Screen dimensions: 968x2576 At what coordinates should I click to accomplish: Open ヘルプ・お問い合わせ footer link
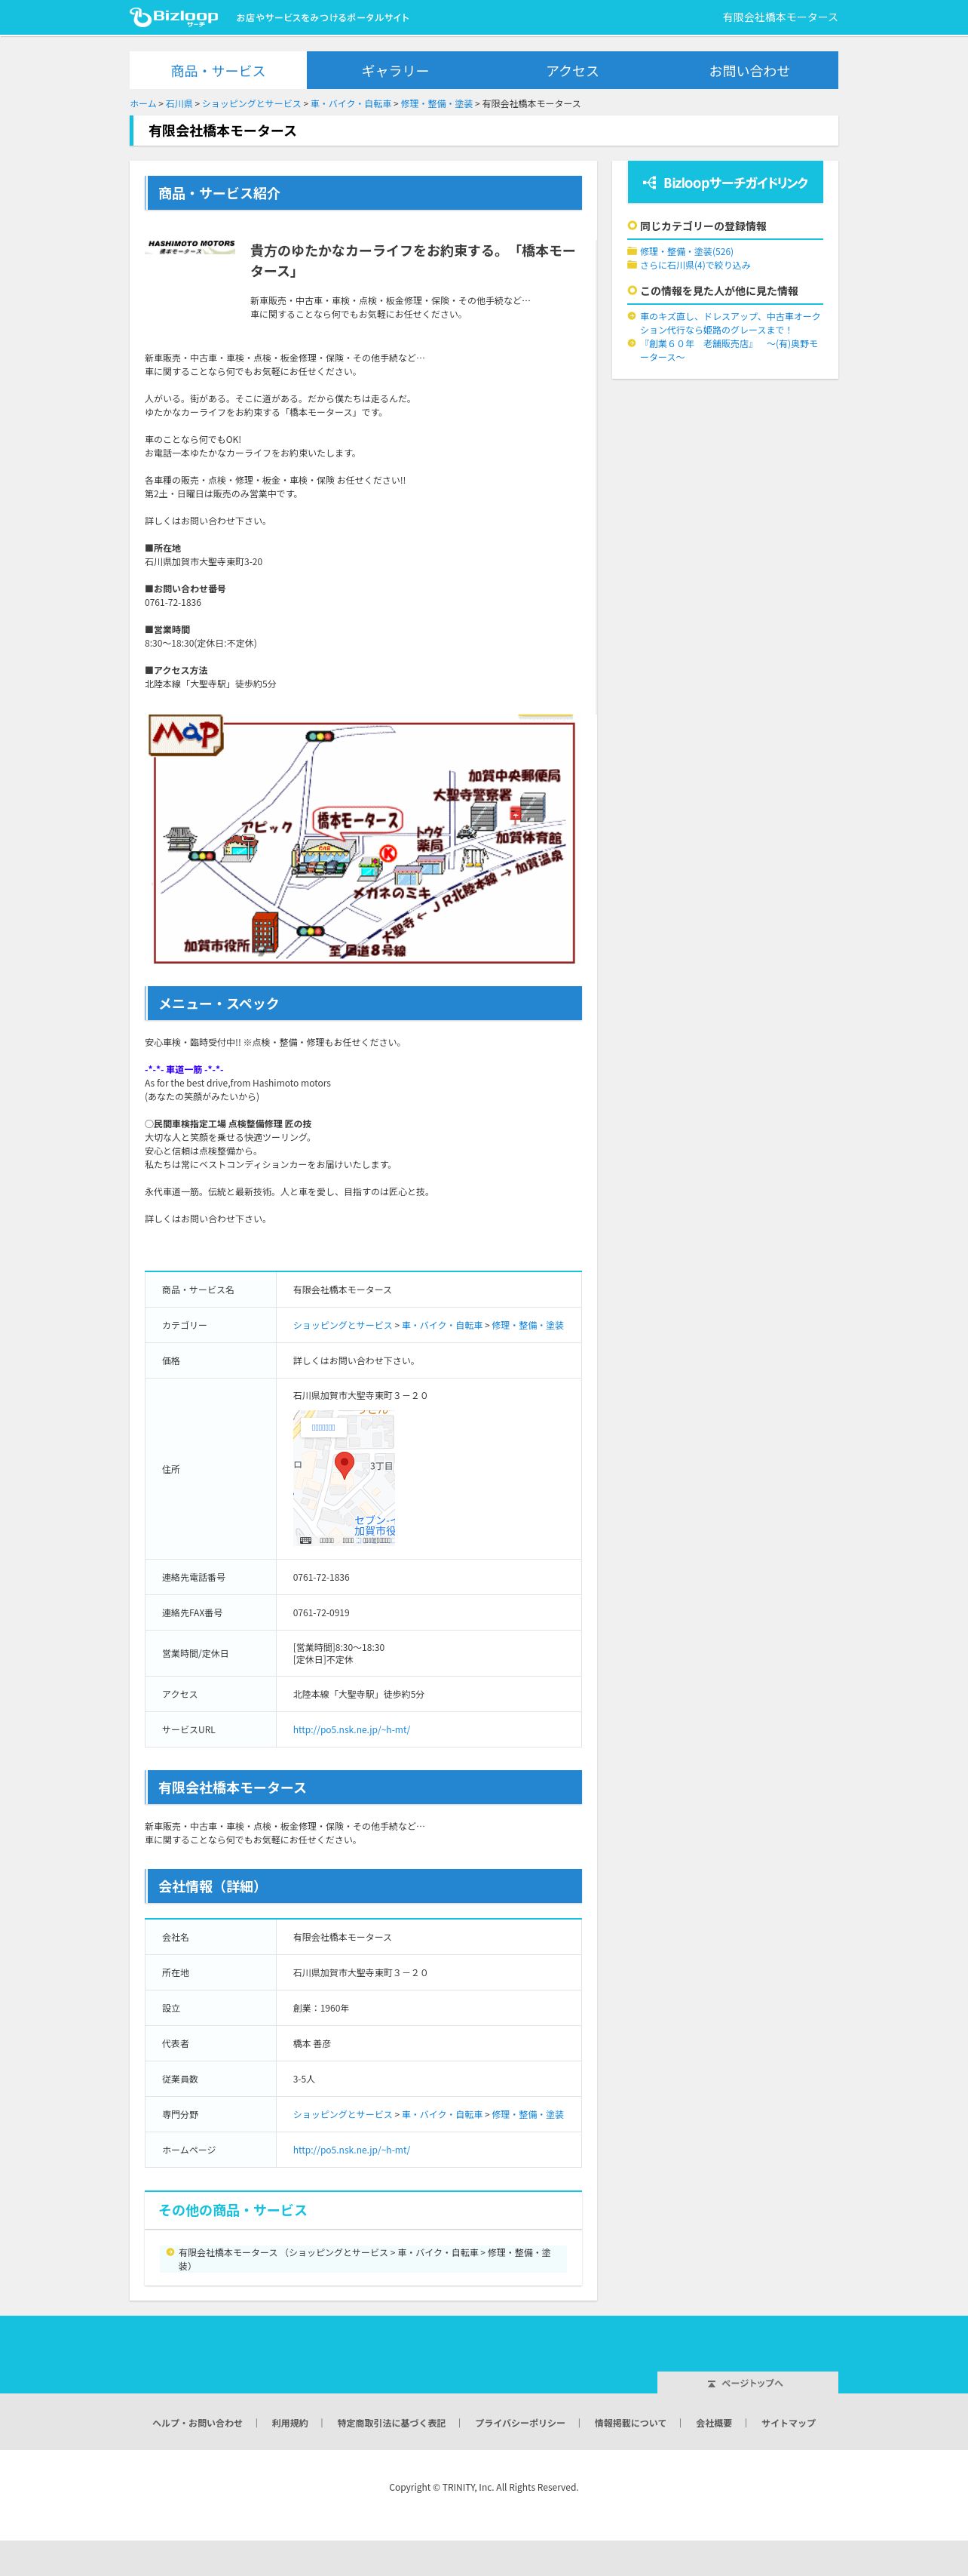click(198, 2423)
